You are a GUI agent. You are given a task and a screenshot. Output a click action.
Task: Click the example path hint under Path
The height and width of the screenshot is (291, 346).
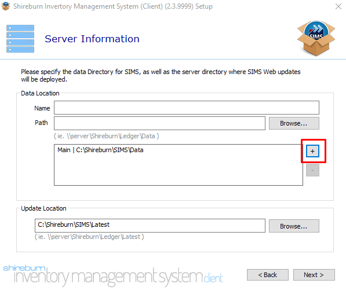point(107,136)
